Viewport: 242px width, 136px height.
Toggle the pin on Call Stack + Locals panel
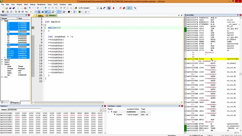tap(179, 106)
